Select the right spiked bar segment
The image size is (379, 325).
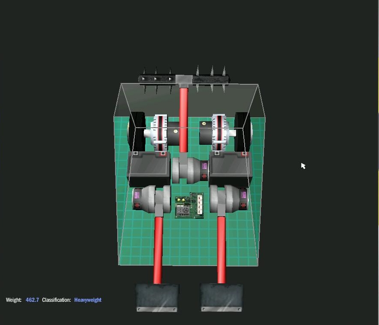click(x=211, y=79)
